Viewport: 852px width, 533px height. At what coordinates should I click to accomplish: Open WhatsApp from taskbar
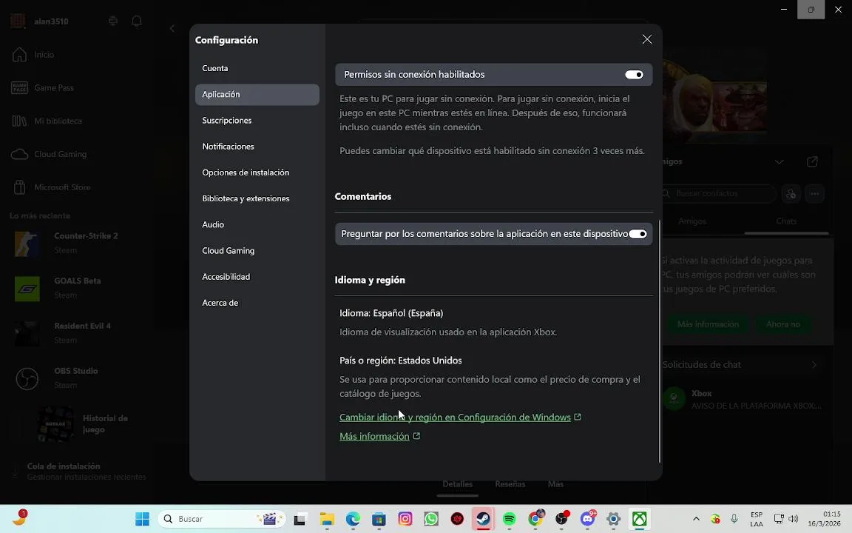(x=431, y=519)
